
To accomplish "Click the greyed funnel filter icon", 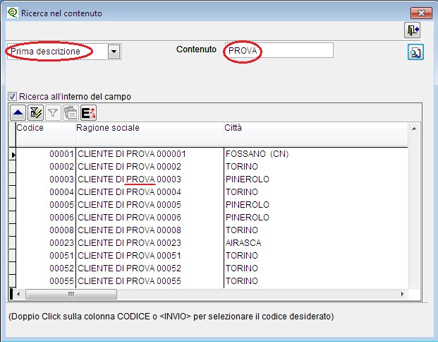I will [x=53, y=113].
